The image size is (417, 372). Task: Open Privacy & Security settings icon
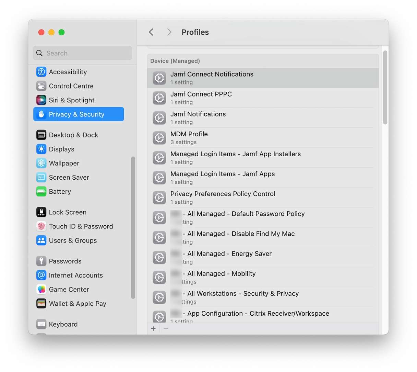click(x=41, y=114)
